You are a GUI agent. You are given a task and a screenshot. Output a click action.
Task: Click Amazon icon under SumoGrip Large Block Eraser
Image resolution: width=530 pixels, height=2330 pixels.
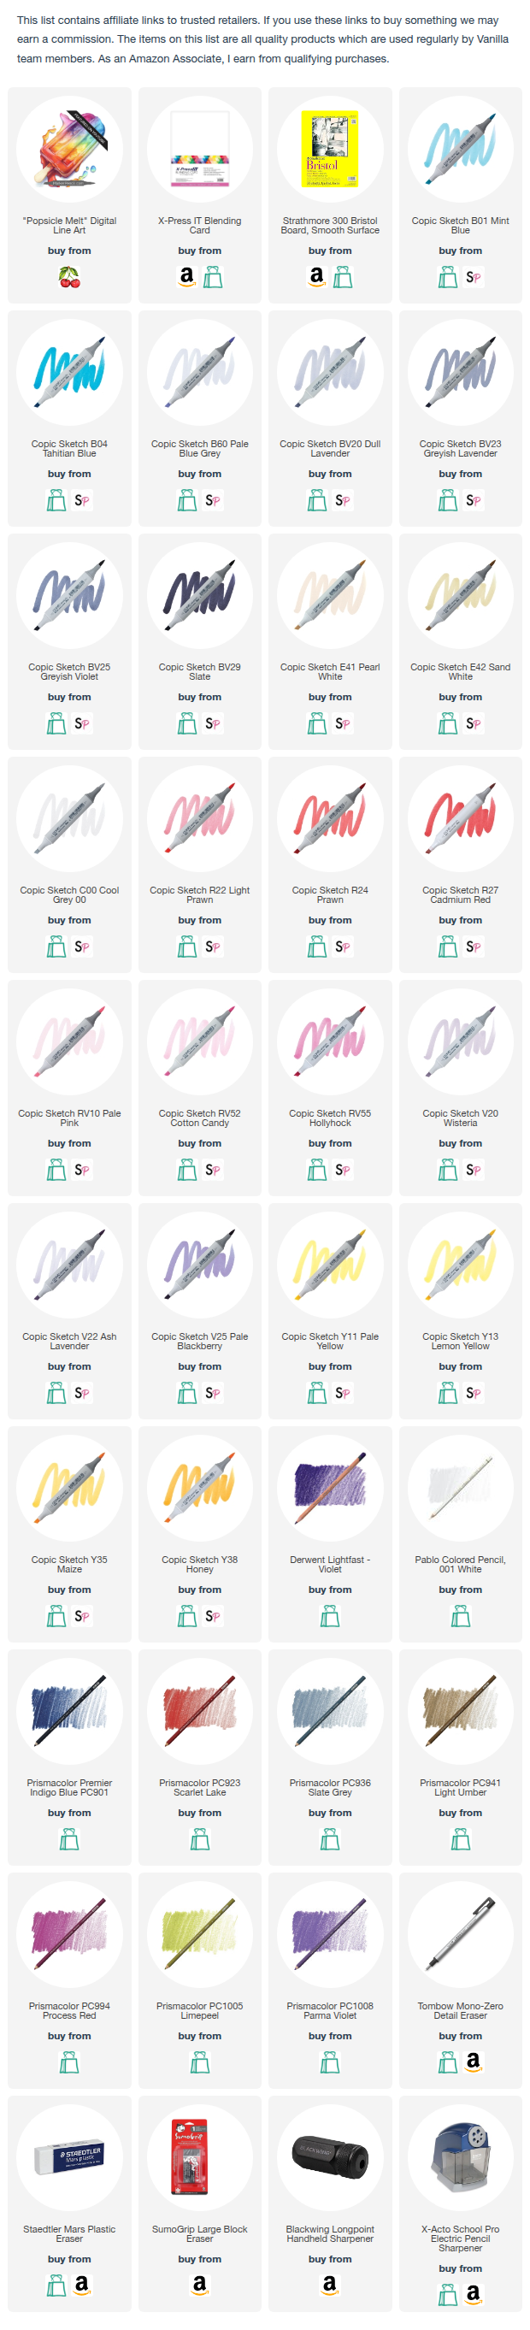click(200, 2285)
